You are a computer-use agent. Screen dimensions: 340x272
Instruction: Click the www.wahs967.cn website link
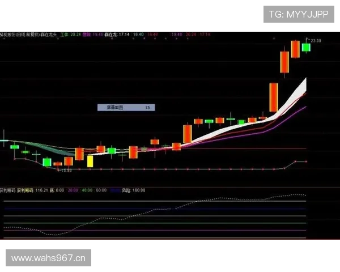click(49, 258)
